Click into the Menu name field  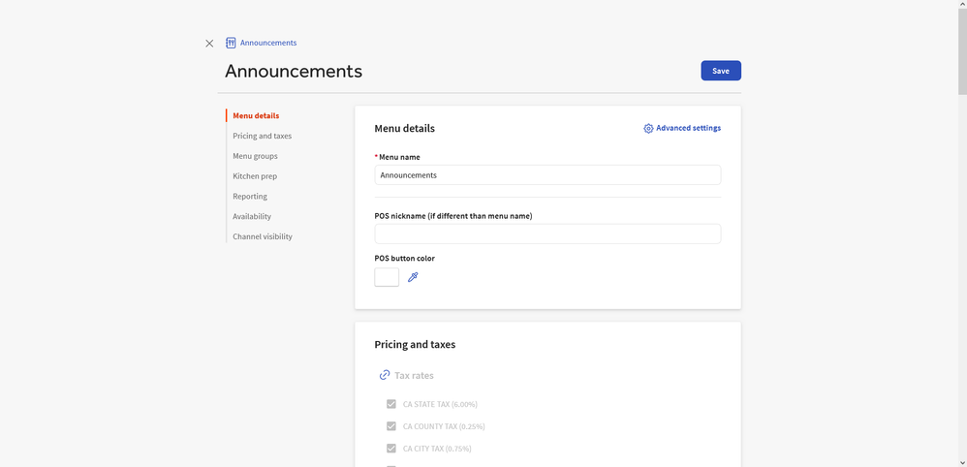point(547,175)
